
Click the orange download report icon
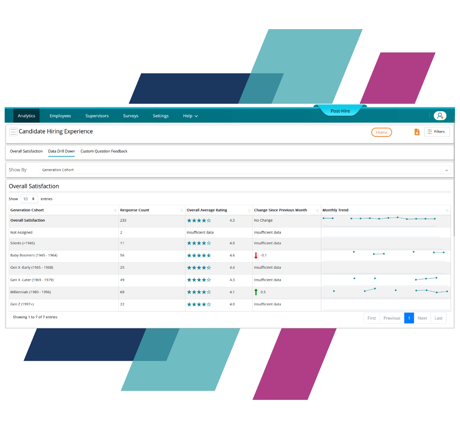pos(417,132)
